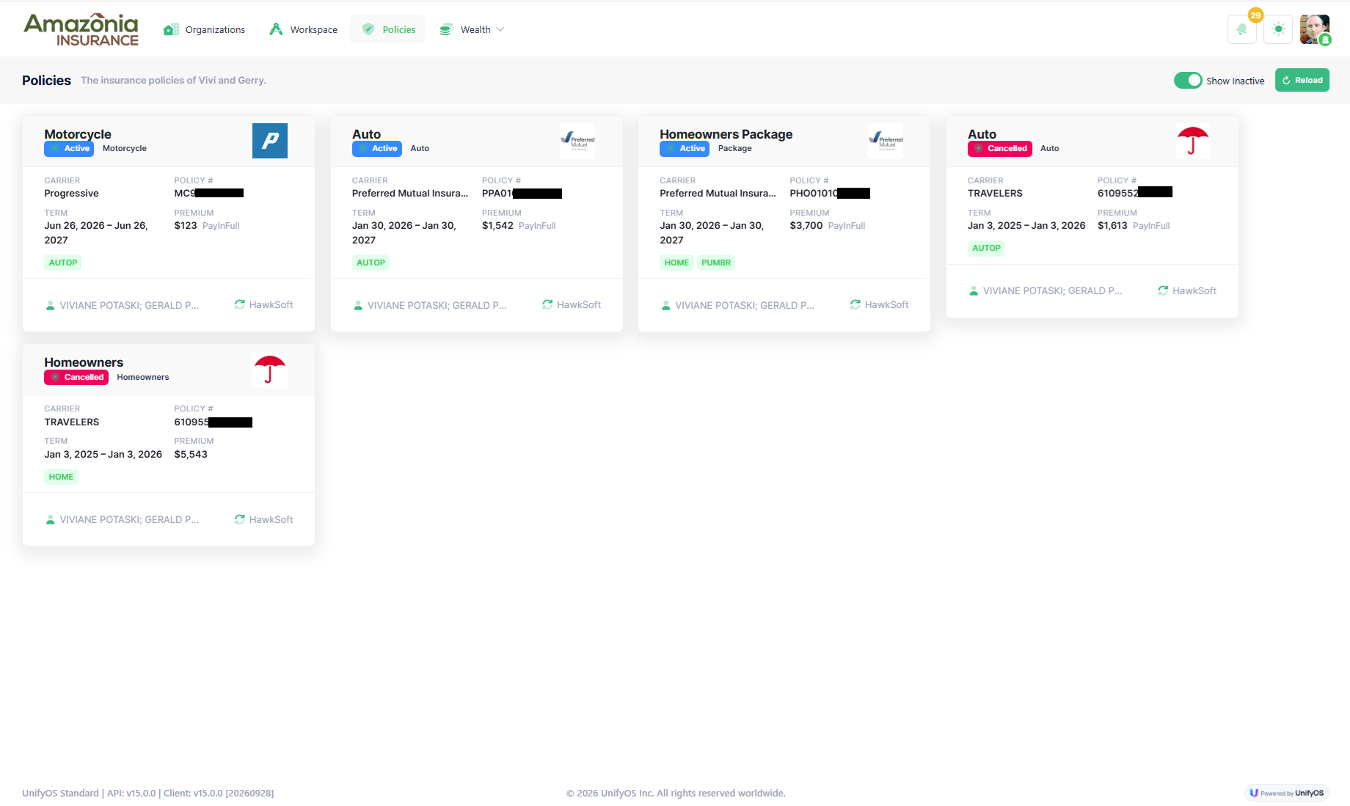Click HawkSoft sync icon on Homeowners Package card
The image size is (1350, 806).
(x=855, y=304)
